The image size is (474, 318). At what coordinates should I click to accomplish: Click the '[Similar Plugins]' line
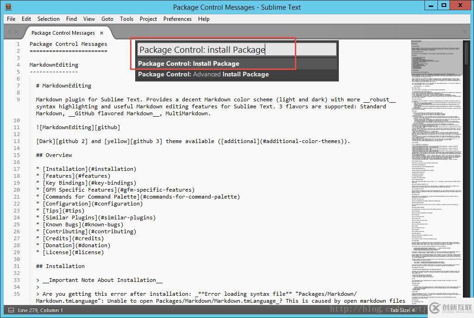(96, 218)
